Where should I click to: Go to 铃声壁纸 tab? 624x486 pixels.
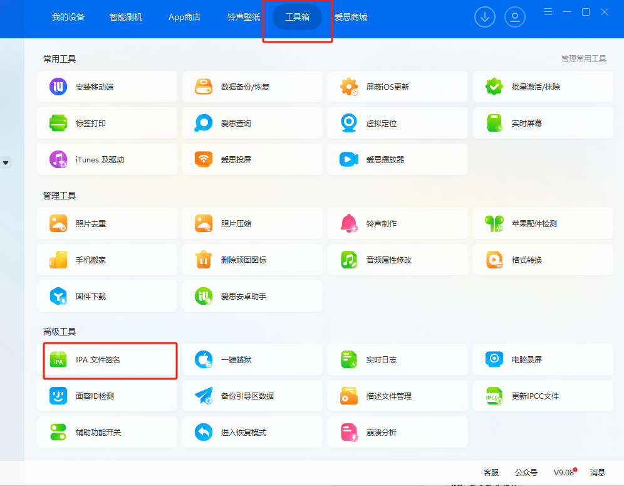tap(244, 17)
